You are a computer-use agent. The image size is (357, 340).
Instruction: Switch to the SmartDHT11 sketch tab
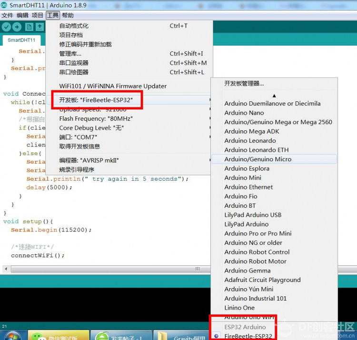point(21,40)
